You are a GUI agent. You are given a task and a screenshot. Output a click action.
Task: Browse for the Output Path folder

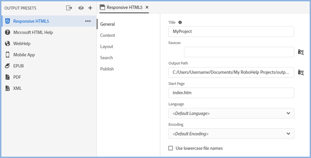coord(301,72)
